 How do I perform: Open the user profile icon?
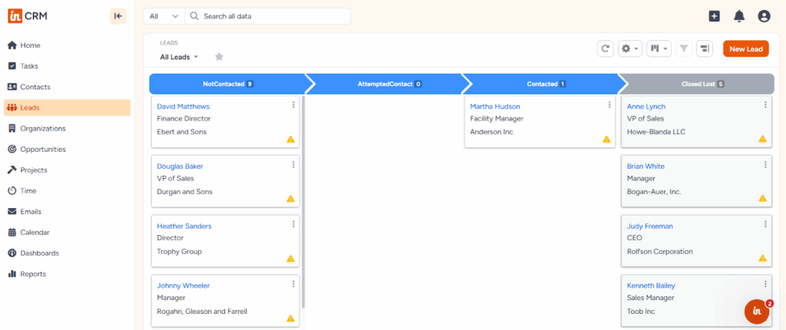[x=764, y=16]
